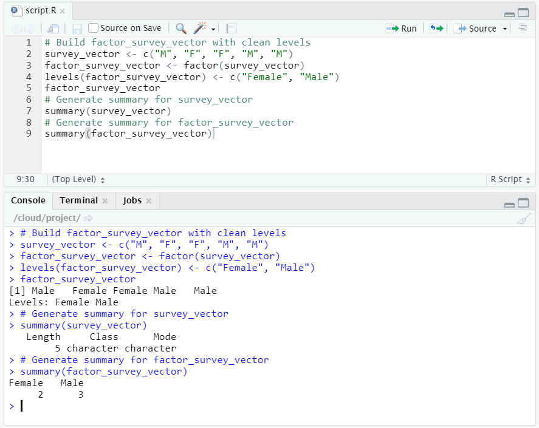This screenshot has height=428, width=539.
Task: Click the back navigation arrow
Action: pos(15,28)
